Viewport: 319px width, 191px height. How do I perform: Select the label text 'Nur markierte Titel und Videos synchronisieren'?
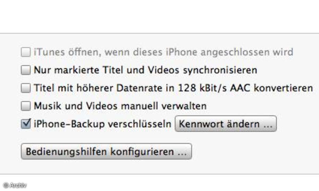[x=145, y=70]
